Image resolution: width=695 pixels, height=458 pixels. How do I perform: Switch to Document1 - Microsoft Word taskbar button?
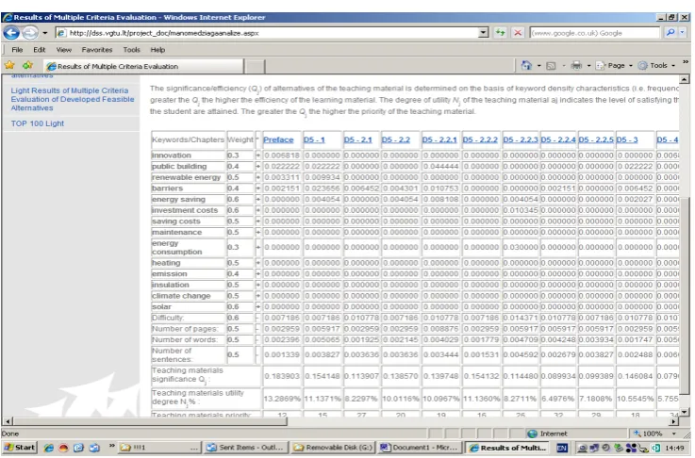[419, 448]
